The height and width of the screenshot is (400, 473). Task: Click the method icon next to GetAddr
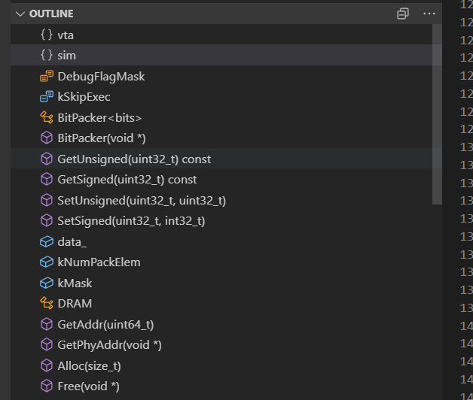click(x=47, y=324)
